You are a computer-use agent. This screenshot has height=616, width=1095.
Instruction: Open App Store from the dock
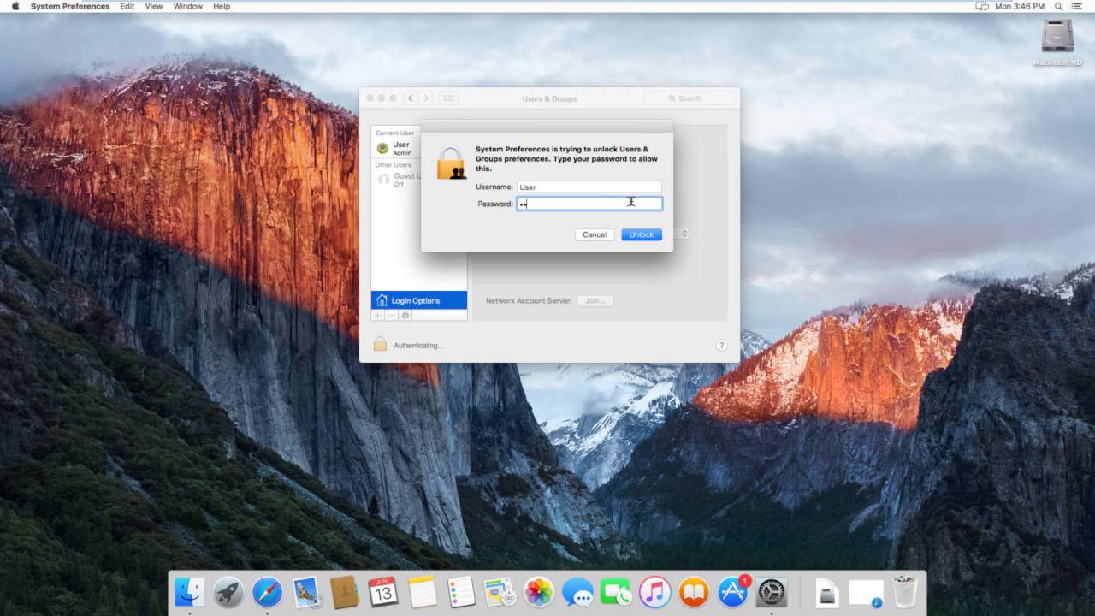coord(733,592)
